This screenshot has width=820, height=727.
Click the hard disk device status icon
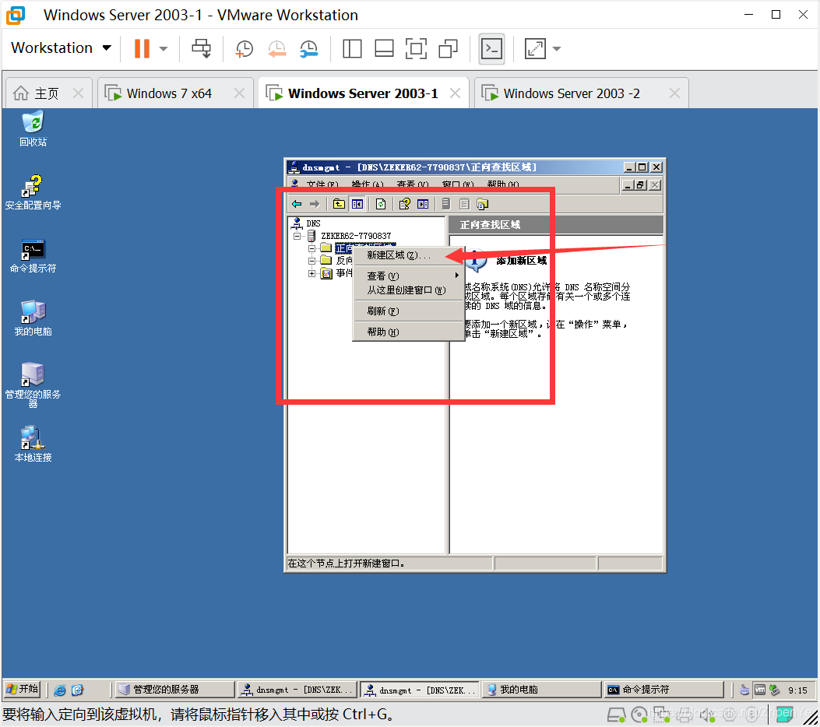tap(616, 715)
